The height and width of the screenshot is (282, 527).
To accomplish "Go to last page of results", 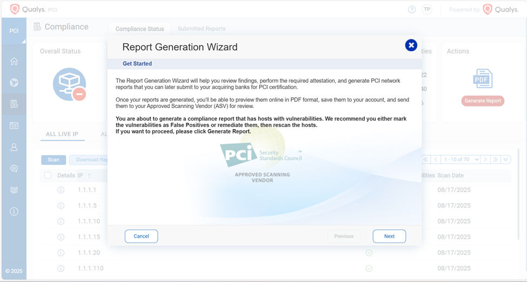I will (495, 159).
